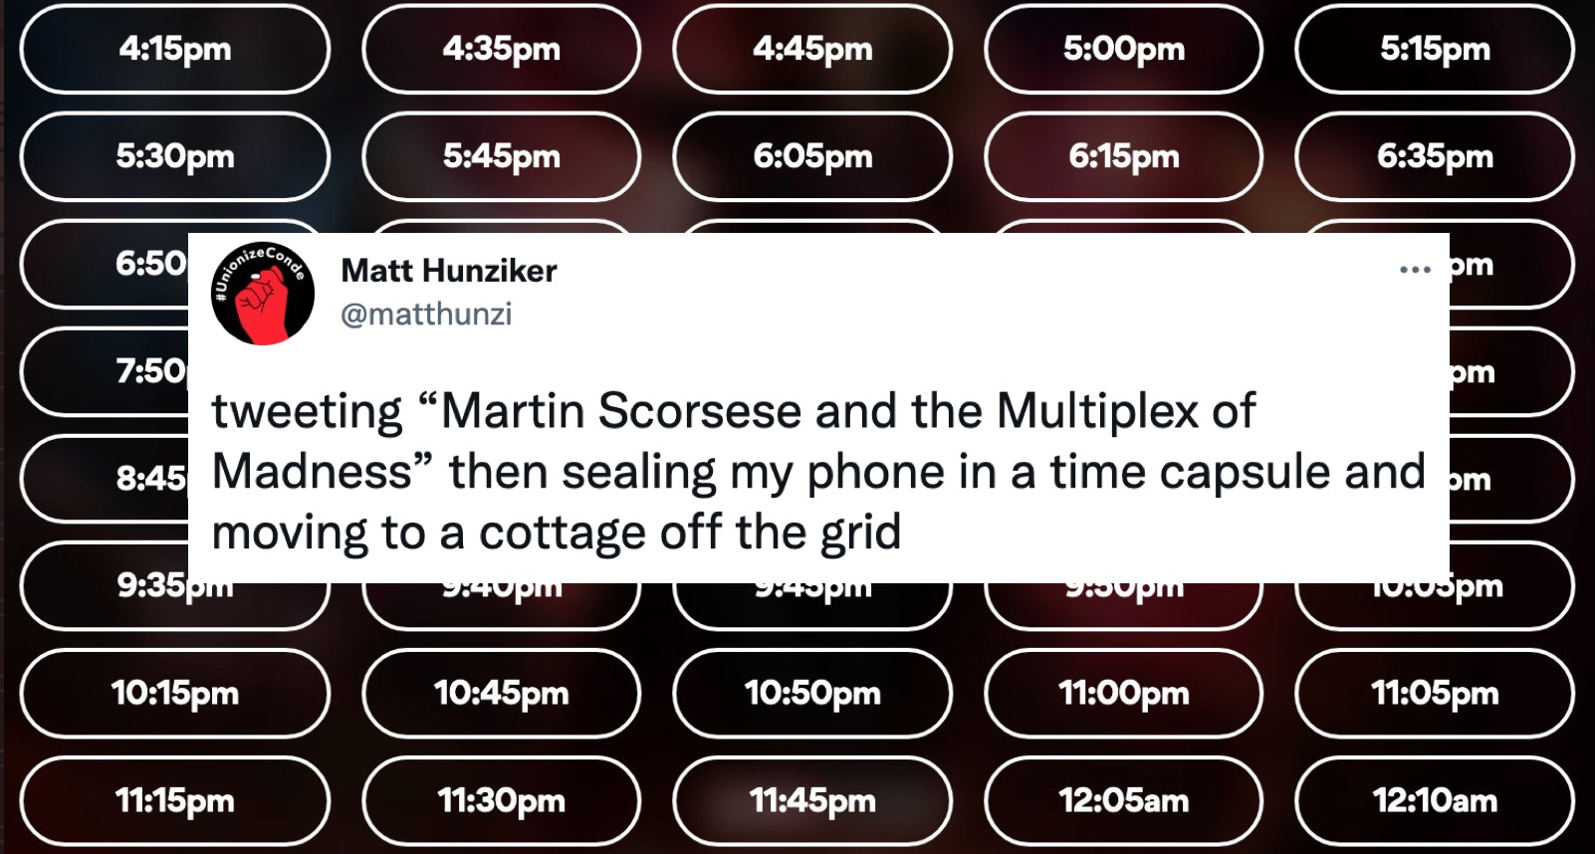Select the 11:05pm showtime

coord(1434,693)
